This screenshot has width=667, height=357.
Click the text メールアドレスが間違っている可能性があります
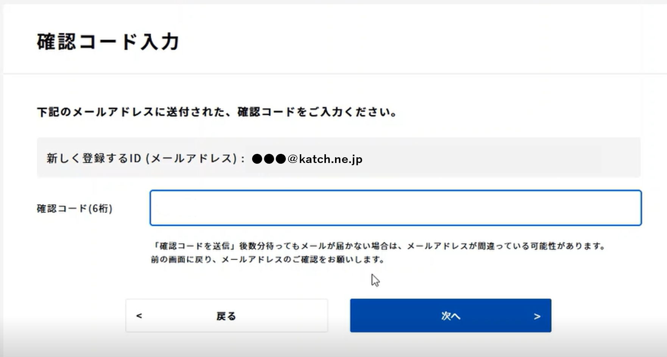[506, 246]
